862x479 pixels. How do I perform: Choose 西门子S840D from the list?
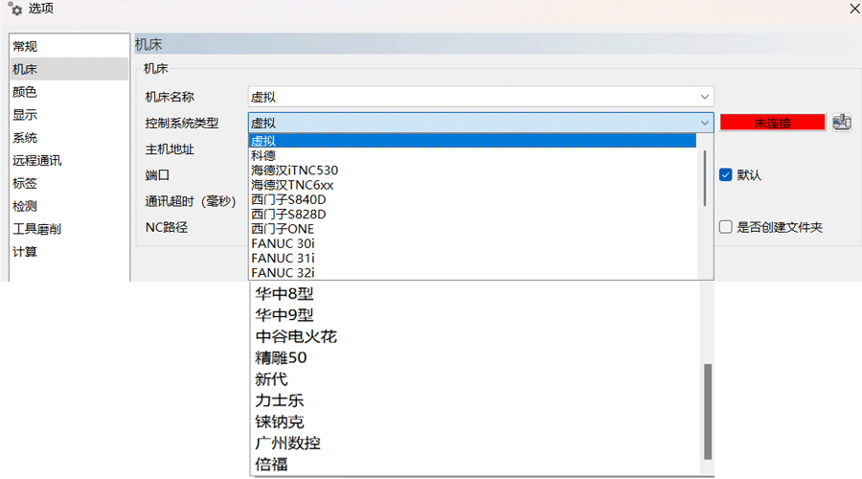473,199
